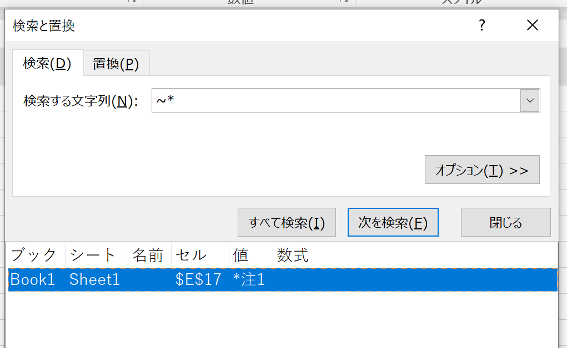Click the 検索する文字列 input field
The width and height of the screenshot is (567, 348).
336,100
